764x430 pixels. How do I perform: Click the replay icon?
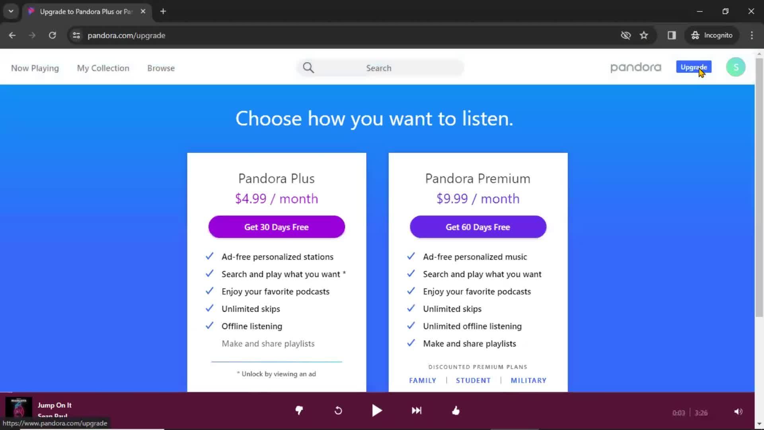(338, 410)
